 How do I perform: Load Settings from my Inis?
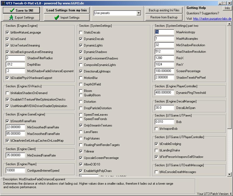[x=67, y=10]
